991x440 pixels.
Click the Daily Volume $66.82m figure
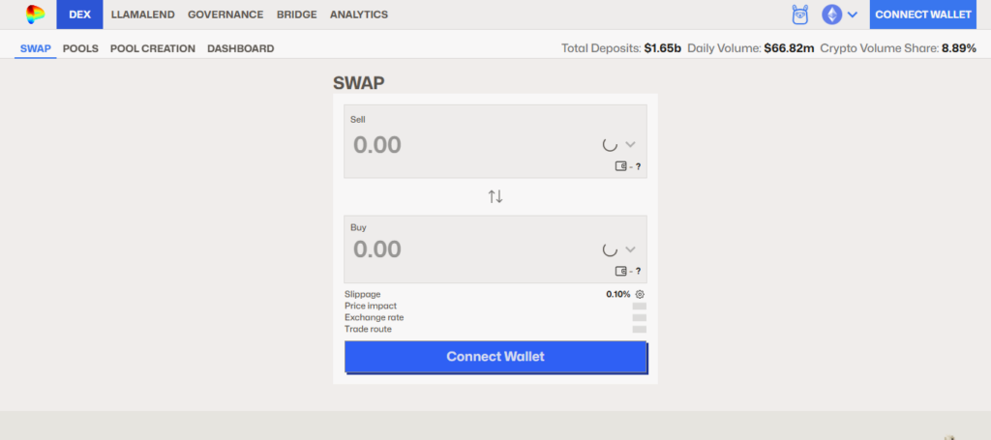[789, 48]
